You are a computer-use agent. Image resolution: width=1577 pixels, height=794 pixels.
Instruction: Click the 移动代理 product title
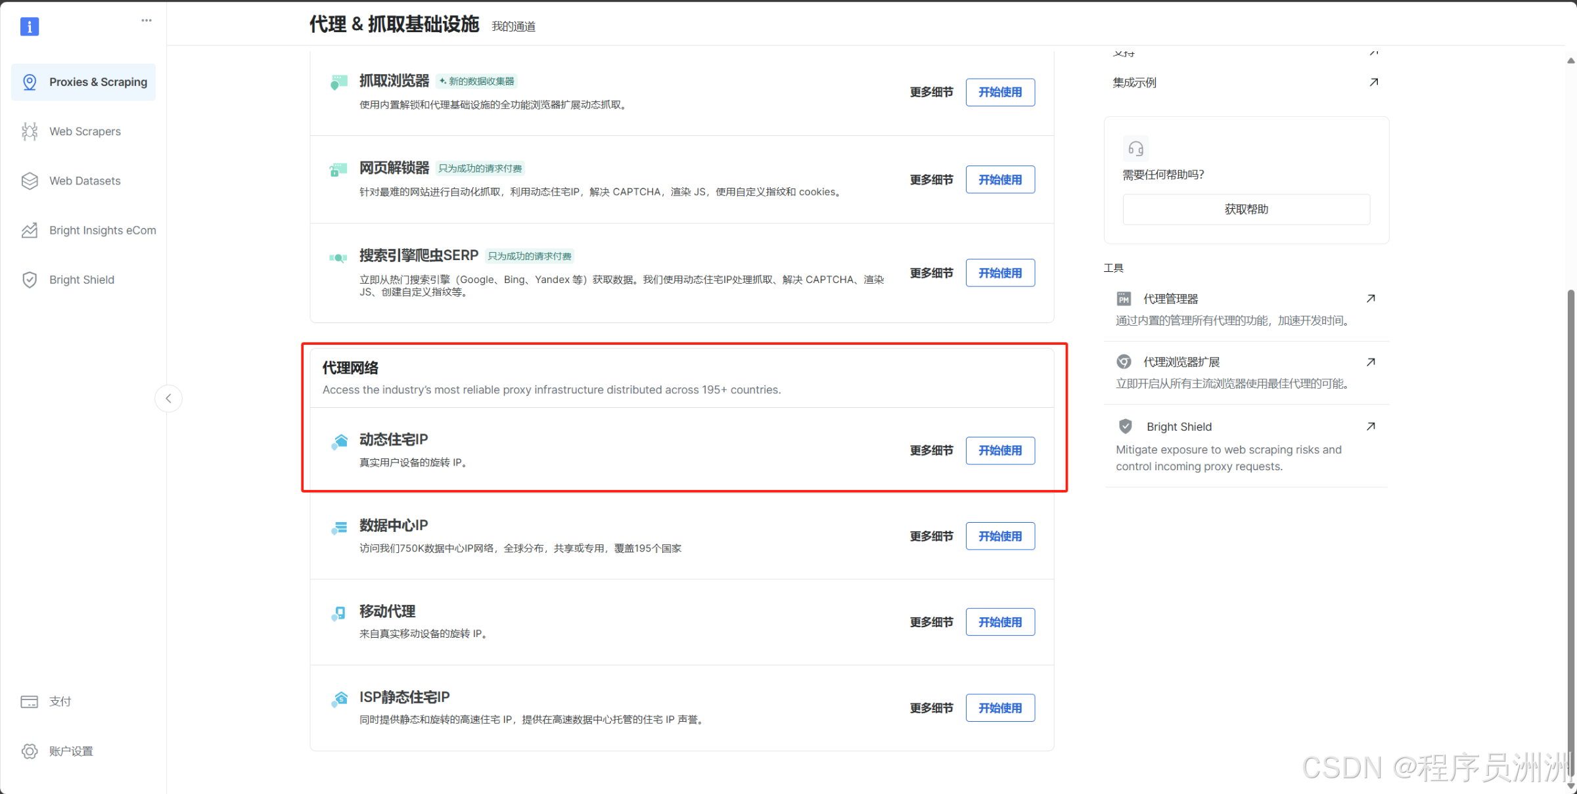(x=387, y=611)
